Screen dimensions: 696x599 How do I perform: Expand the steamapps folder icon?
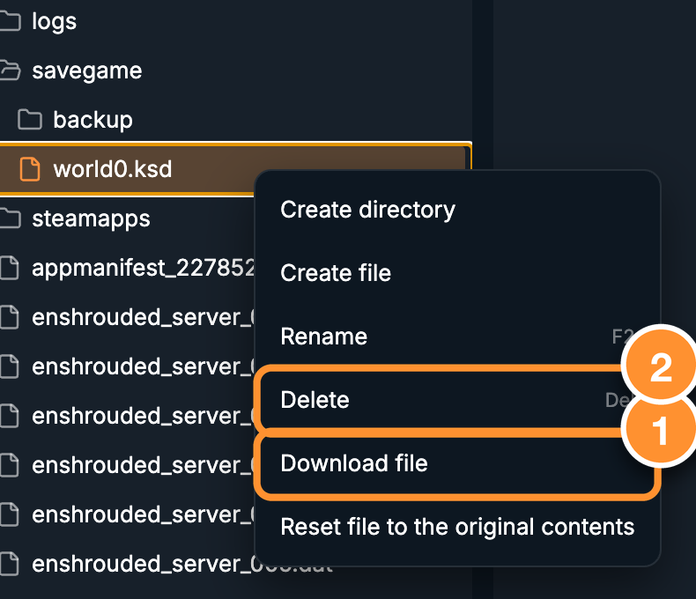coord(10,218)
